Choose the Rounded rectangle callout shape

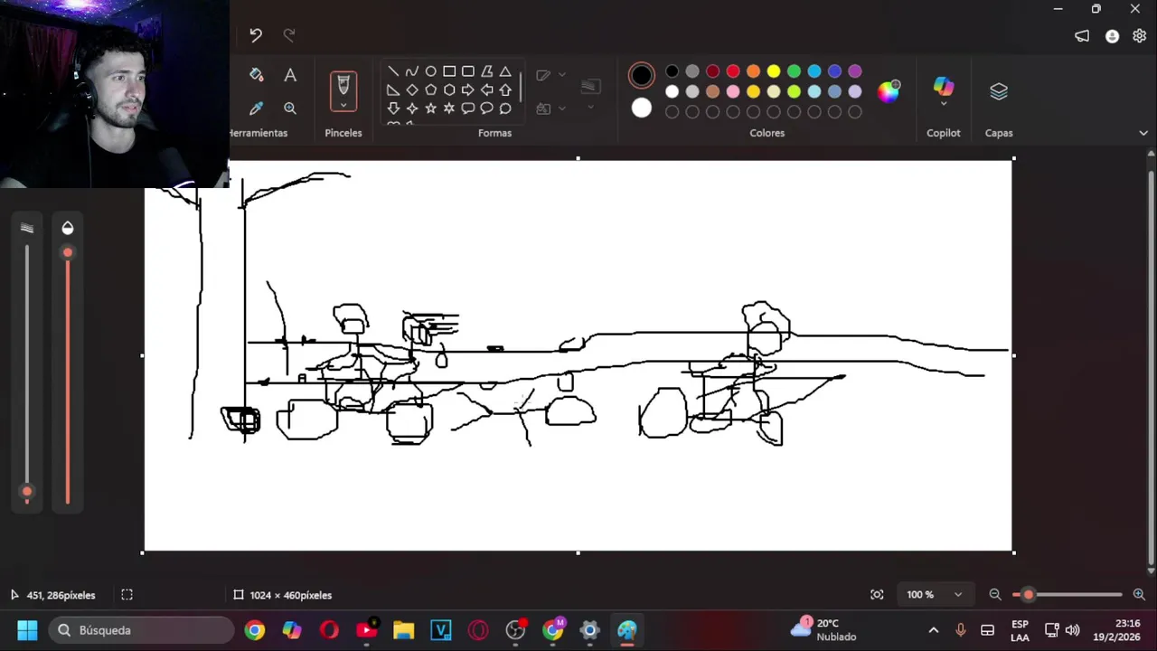click(468, 108)
